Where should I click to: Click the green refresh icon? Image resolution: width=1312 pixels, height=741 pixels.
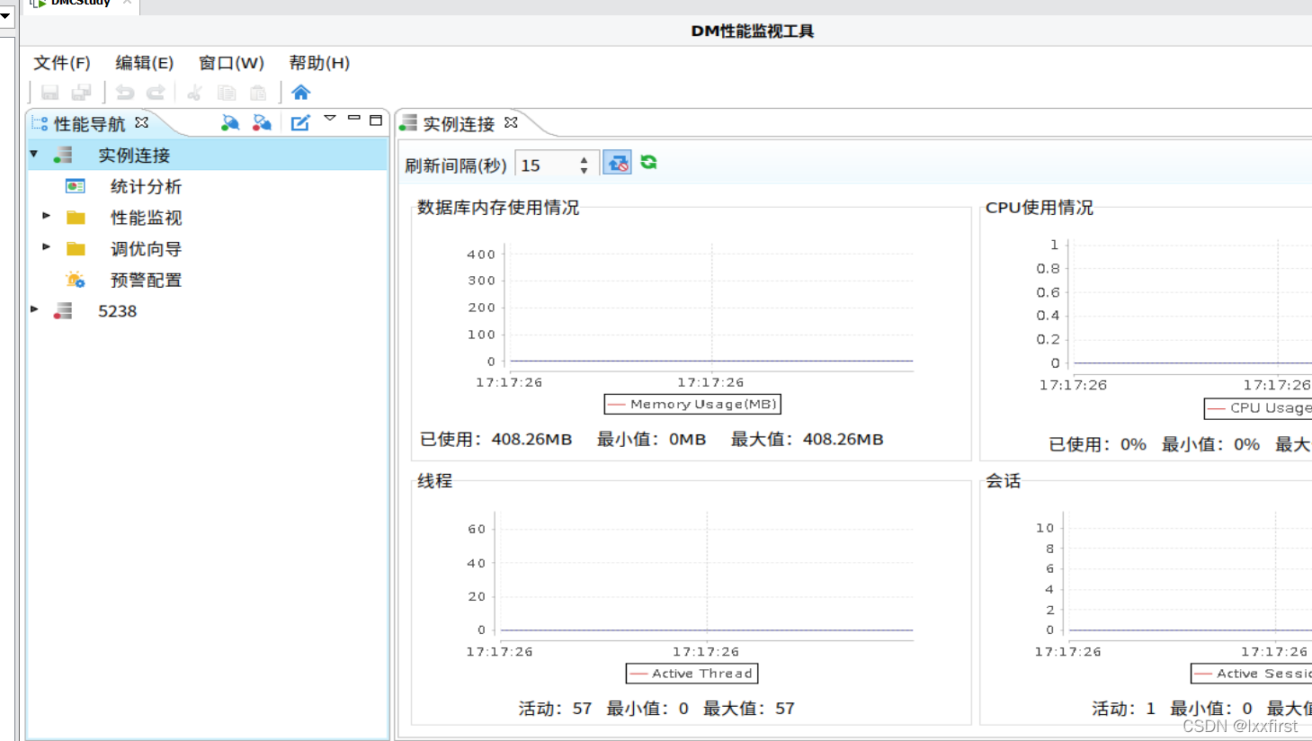pyautogui.click(x=648, y=162)
